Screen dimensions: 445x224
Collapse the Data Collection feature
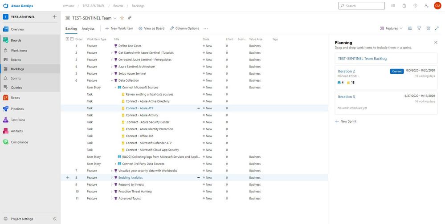112,80
